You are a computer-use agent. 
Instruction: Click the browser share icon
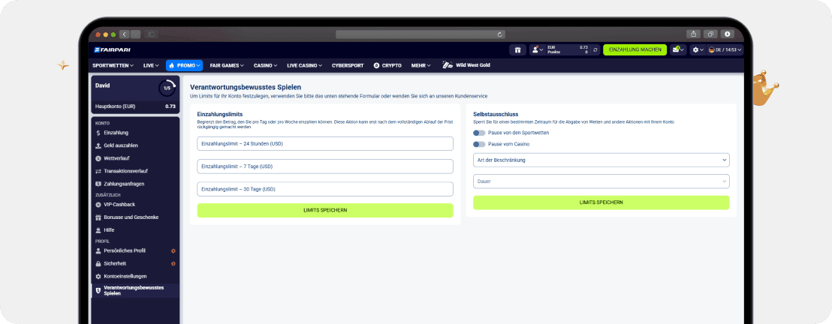tap(693, 34)
